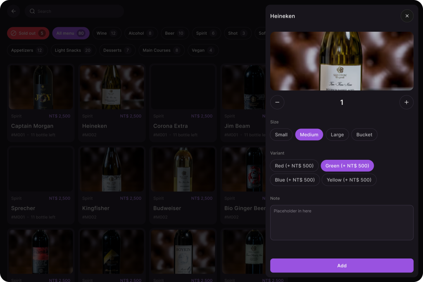Show the Vegan category items
The image size is (423, 282).
(x=203, y=50)
